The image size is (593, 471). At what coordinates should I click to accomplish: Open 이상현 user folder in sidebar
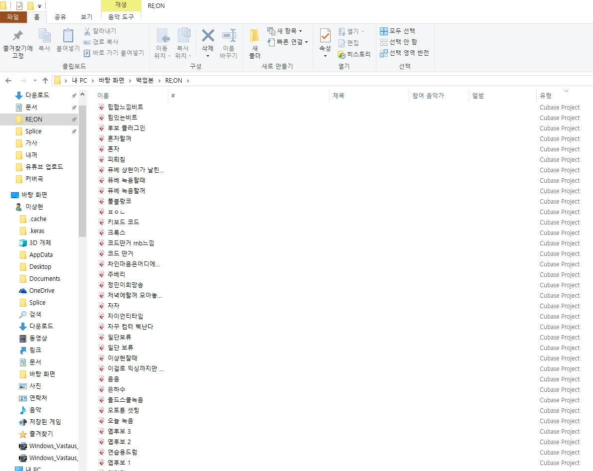[x=34, y=207]
